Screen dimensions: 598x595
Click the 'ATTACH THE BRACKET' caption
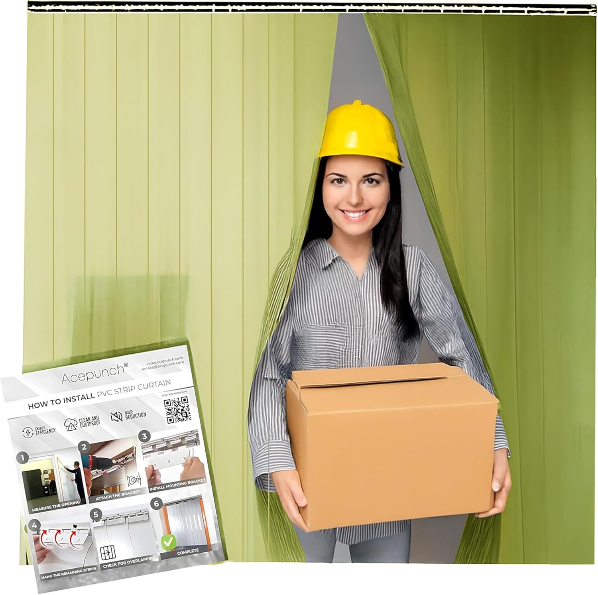pyautogui.click(x=118, y=495)
